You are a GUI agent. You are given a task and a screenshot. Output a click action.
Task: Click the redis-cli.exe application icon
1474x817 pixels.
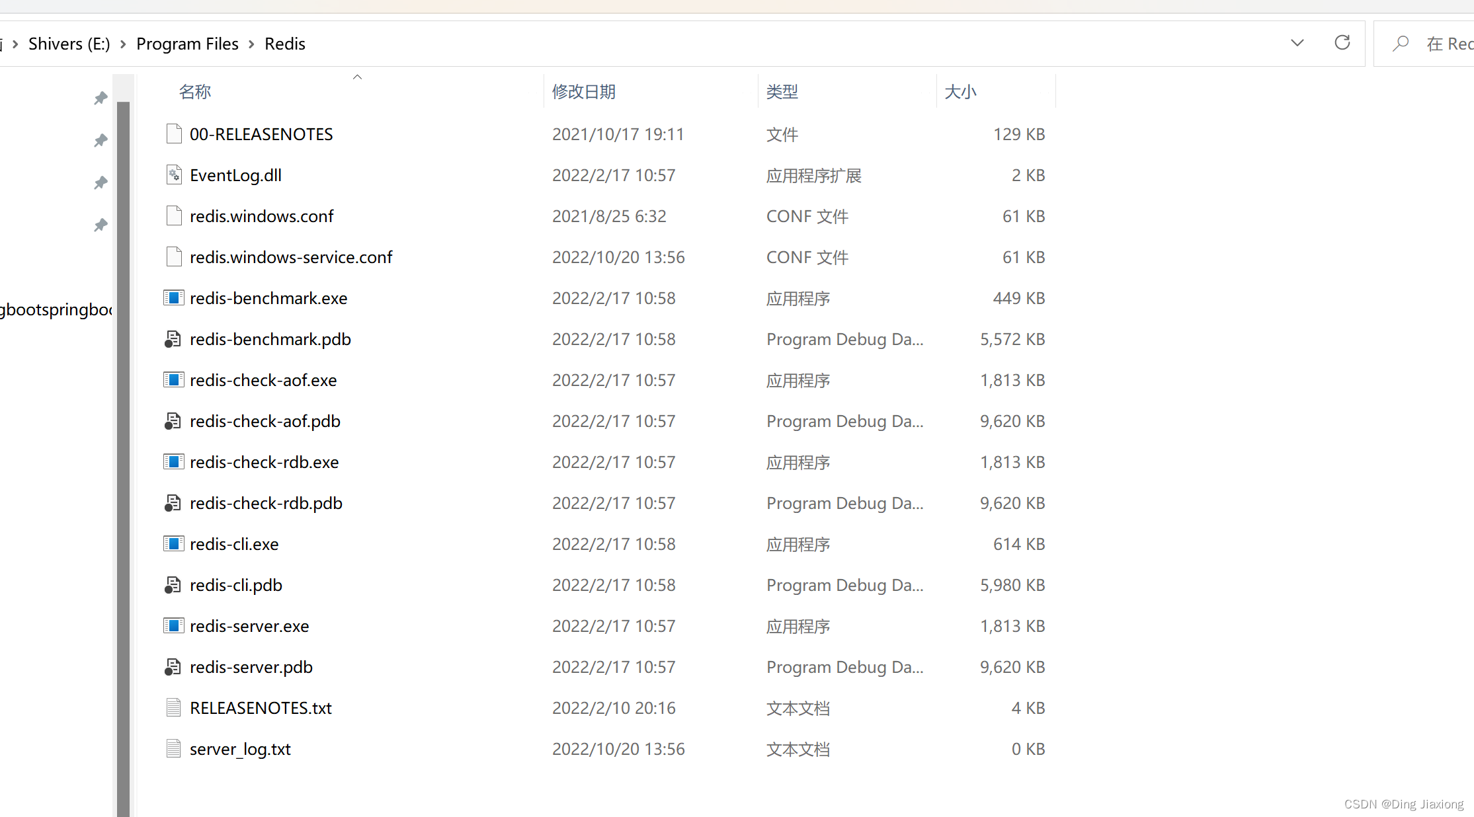click(x=174, y=543)
